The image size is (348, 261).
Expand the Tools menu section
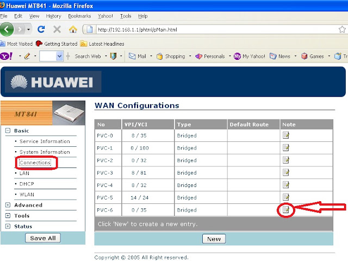click(8, 215)
